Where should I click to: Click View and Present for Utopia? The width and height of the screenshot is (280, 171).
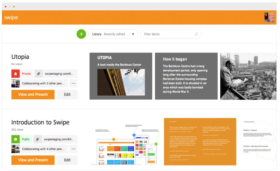33,94
